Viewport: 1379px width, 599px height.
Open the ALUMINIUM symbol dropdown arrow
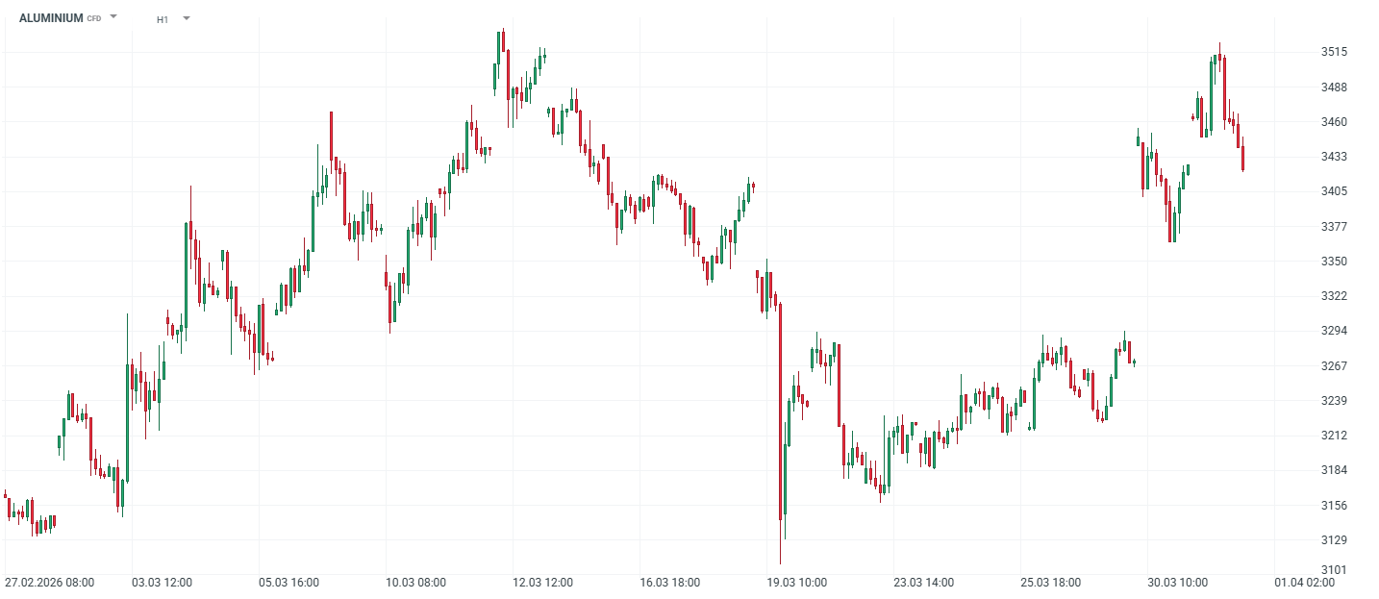(113, 17)
